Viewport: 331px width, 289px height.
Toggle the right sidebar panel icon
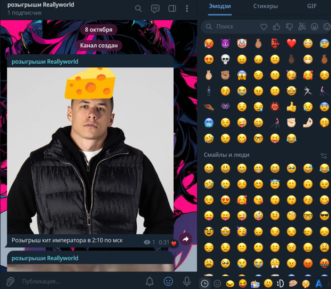(x=172, y=8)
